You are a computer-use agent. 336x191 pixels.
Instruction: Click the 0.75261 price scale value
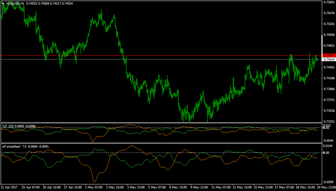[x=329, y=24]
